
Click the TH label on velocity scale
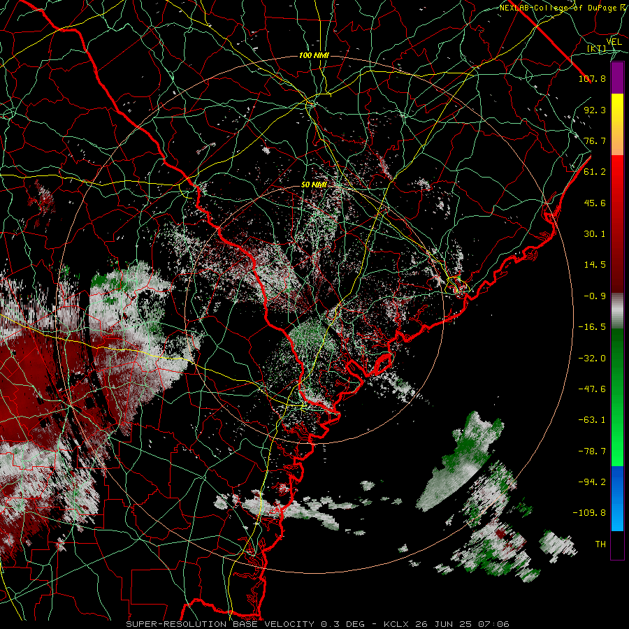coord(600,544)
